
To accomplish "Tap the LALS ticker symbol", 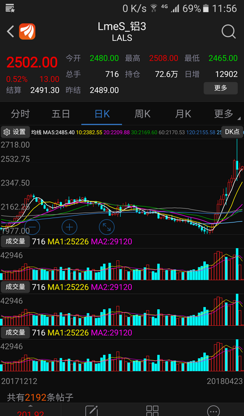I will pos(122,38).
